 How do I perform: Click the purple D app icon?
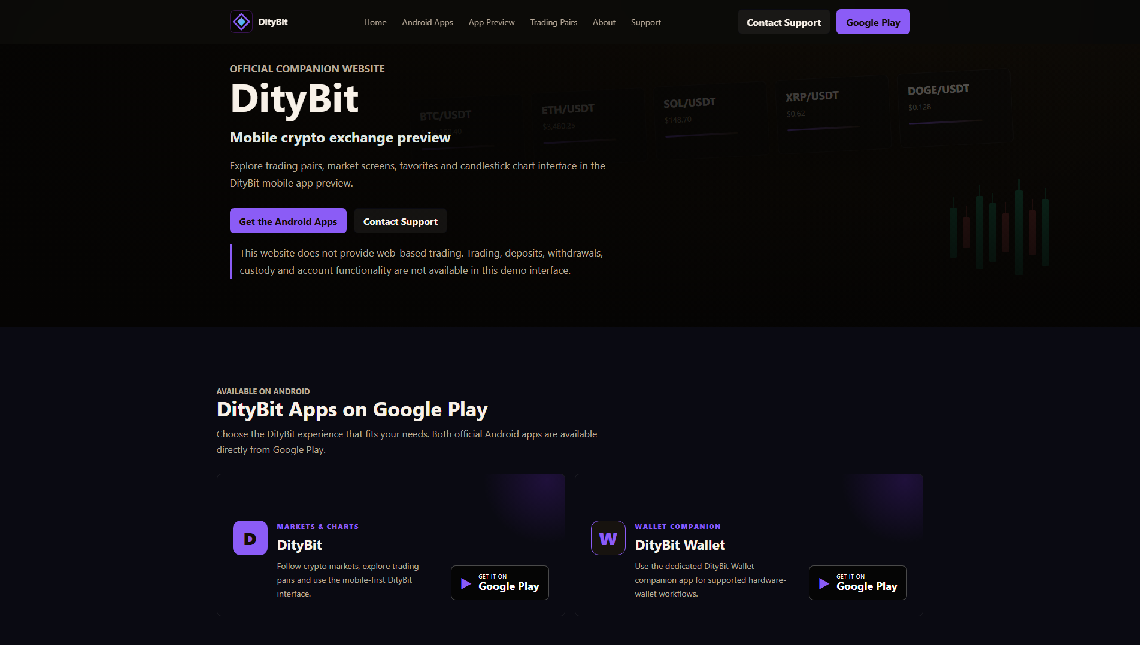(250, 538)
